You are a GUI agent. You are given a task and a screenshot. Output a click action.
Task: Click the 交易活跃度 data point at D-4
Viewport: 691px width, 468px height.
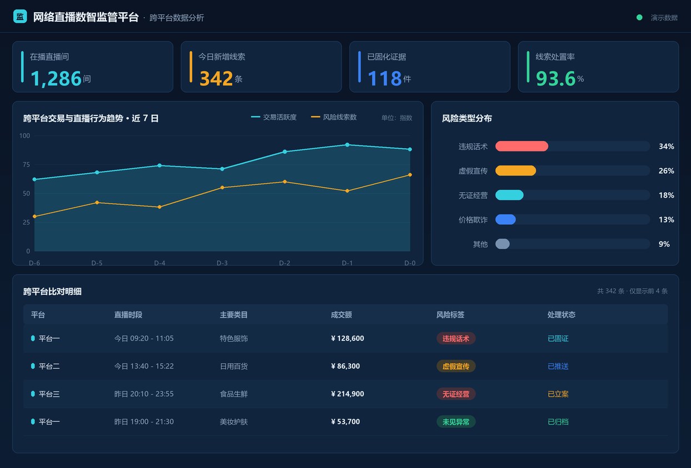point(159,165)
